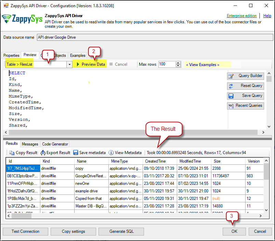Click the orange '(null)' size cell
This screenshot has width=275, height=241.
point(228,199)
